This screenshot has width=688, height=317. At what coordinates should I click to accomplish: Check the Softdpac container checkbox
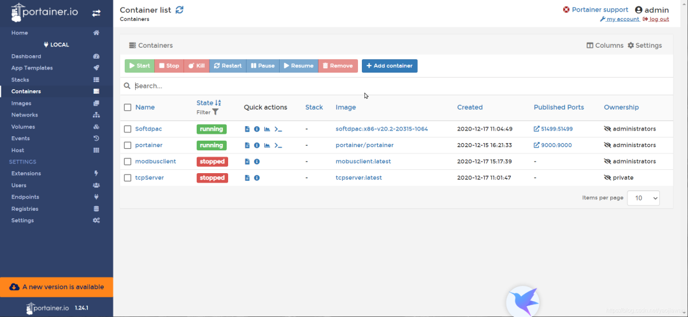(128, 129)
